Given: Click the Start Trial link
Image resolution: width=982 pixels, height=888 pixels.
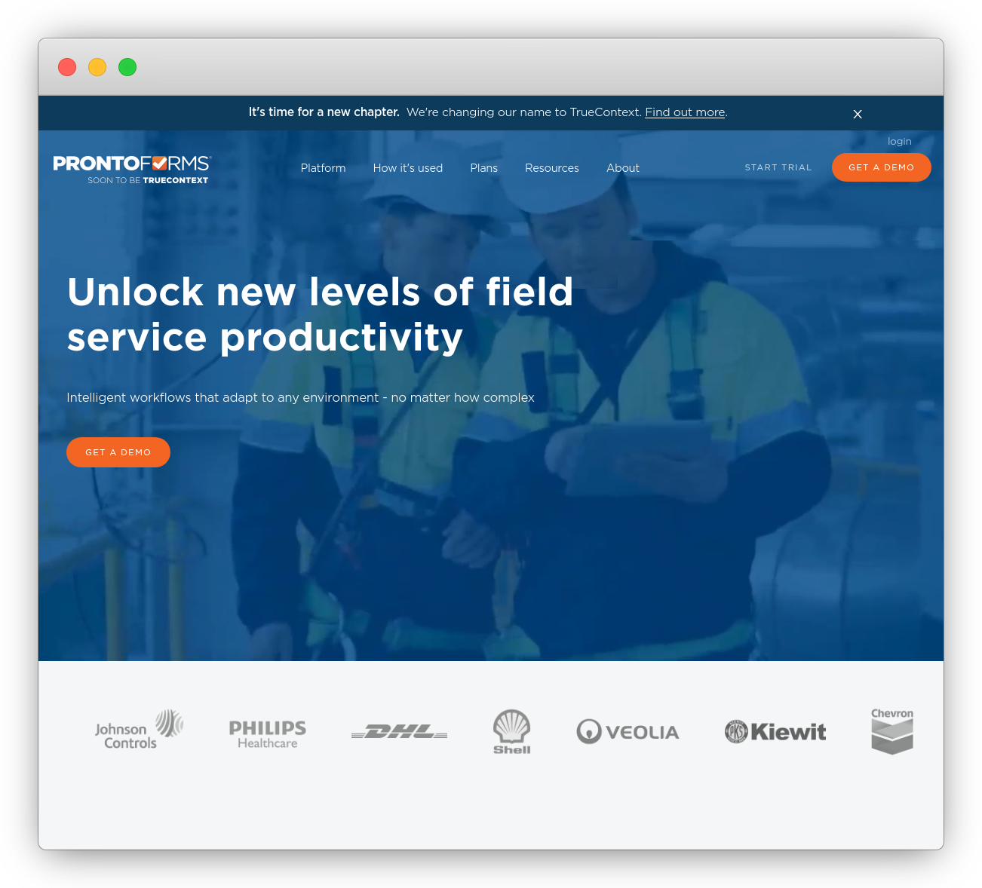Looking at the screenshot, I should click(778, 167).
